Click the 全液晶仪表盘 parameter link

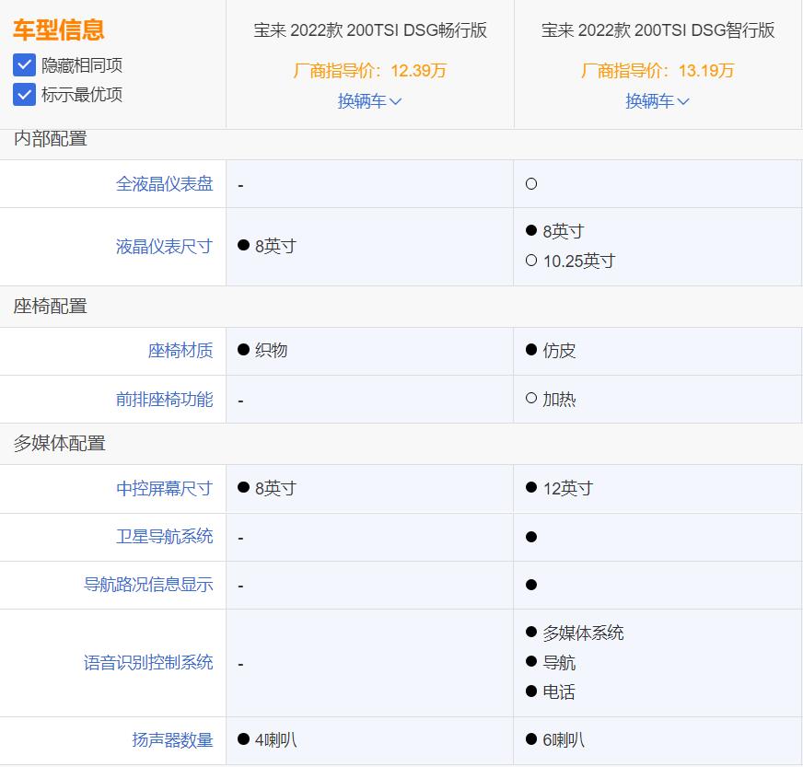[164, 184]
